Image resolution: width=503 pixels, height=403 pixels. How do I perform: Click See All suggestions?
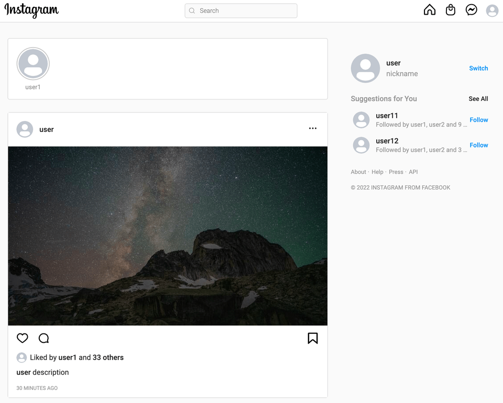[478, 99]
